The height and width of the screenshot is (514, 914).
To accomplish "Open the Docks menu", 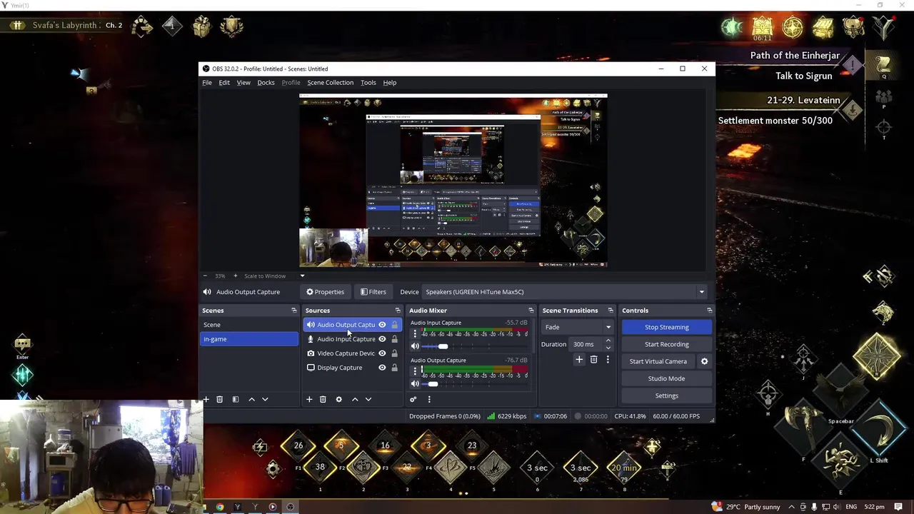I will pyautogui.click(x=266, y=82).
